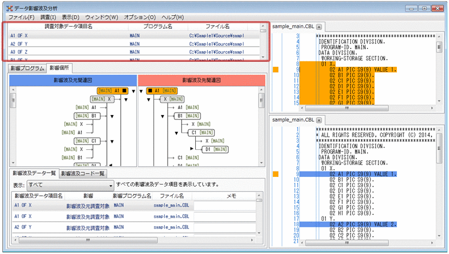
Task: Sort by the プログラム名 column header
Action: pos(158,27)
